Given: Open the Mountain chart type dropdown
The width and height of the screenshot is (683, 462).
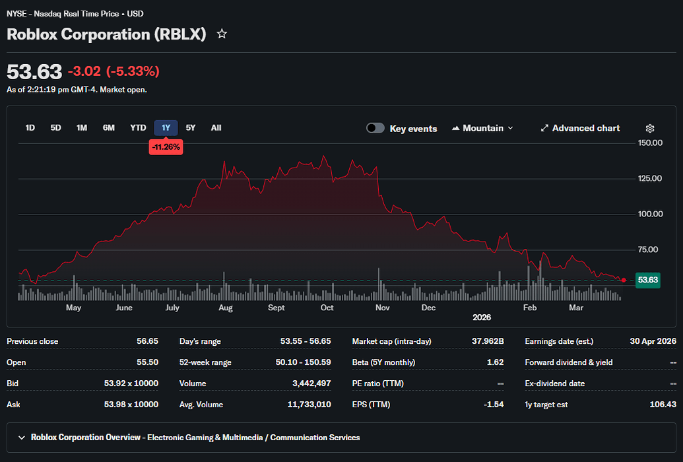Looking at the screenshot, I should 482,128.
